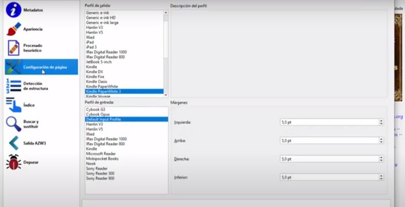This screenshot has width=405, height=207.
Task: Click the output profile list scrollbar
Action: 166,51
